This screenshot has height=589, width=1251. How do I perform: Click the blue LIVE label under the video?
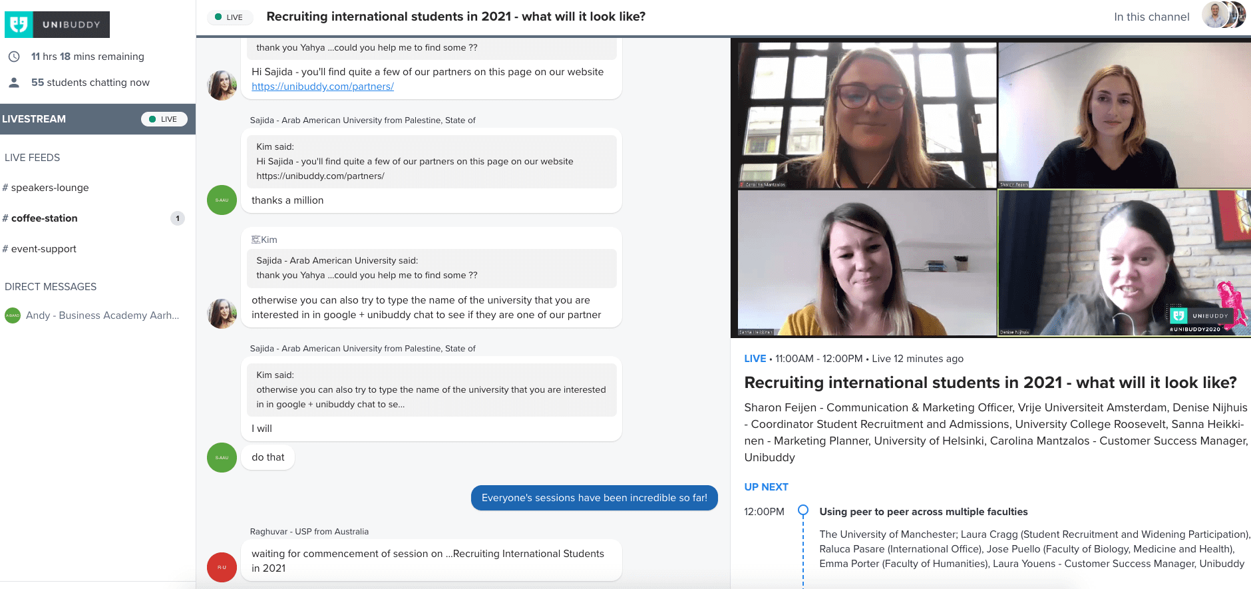755,359
